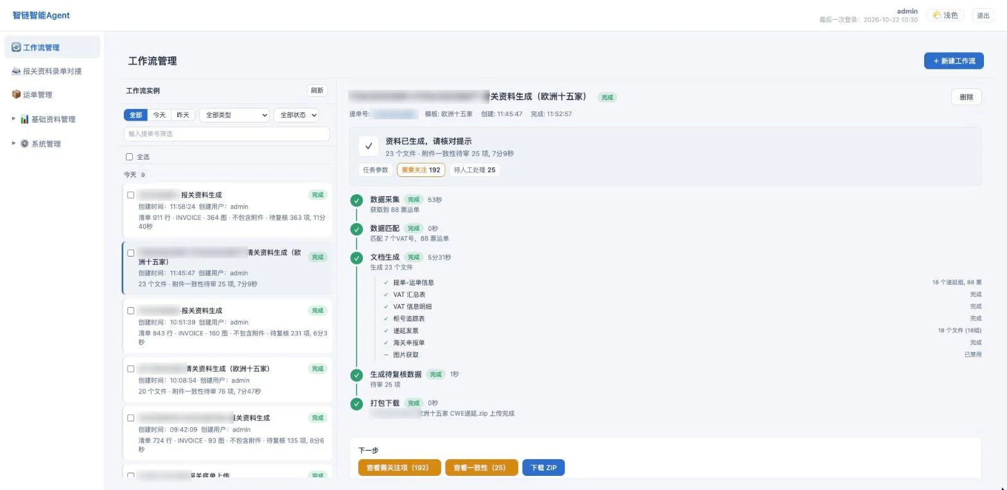This screenshot has height=490, width=1007.
Task: Click 查看需关注项（192）button
Action: tap(399, 468)
